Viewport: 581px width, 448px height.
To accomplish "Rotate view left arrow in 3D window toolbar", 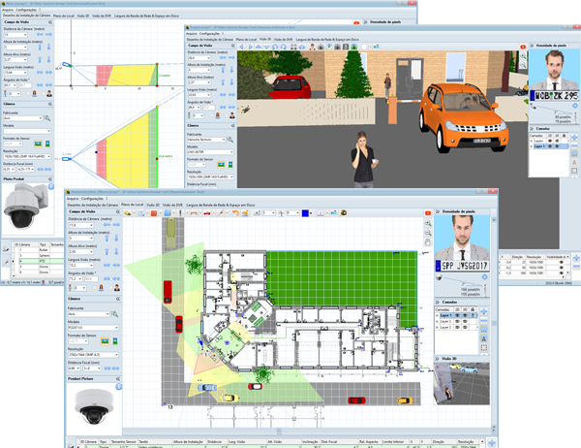I will point(241,47).
